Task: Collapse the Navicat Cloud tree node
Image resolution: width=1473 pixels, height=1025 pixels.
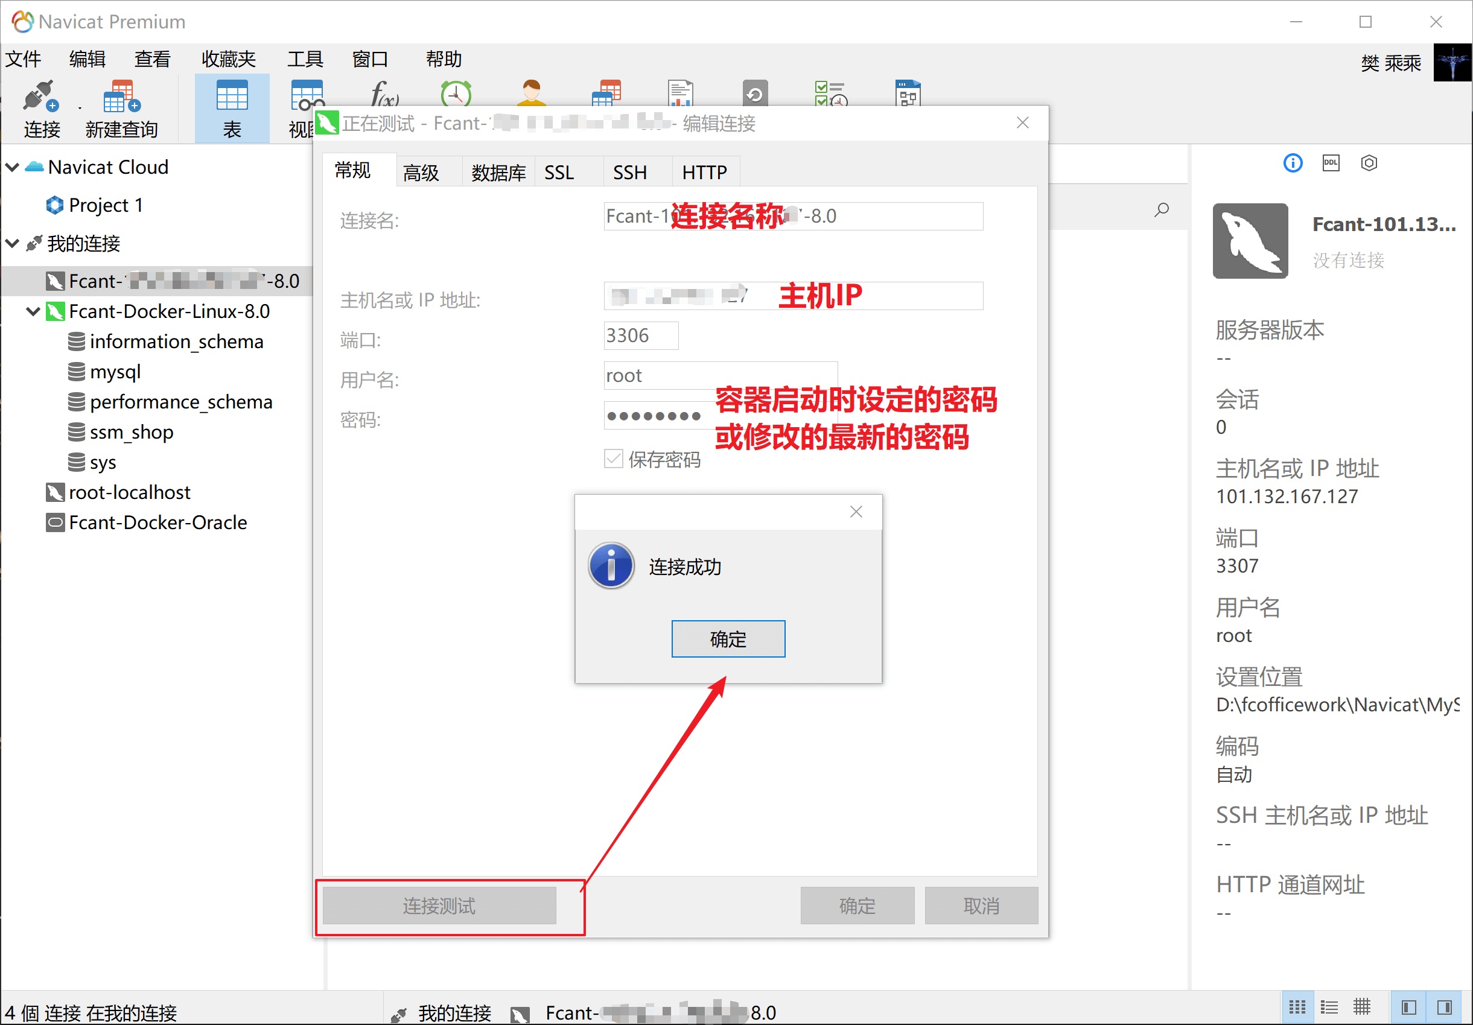Action: click(12, 167)
